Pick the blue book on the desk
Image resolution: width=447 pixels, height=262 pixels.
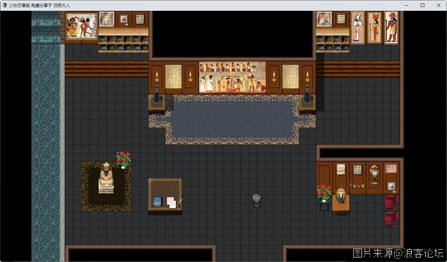click(157, 201)
